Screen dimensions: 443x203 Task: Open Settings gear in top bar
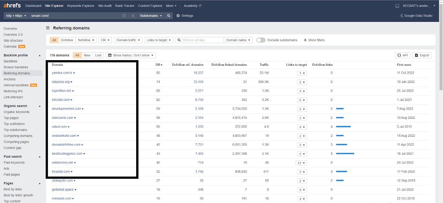[x=185, y=16]
